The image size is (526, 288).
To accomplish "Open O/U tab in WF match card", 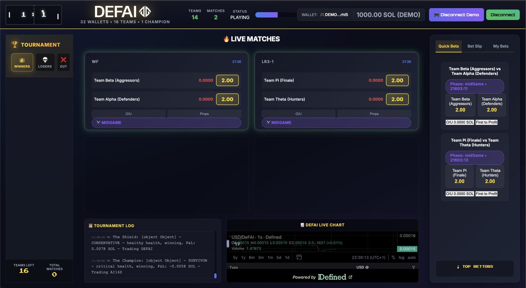I will point(129,114).
